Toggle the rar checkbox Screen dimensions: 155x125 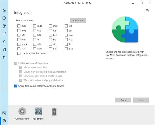[19, 49]
